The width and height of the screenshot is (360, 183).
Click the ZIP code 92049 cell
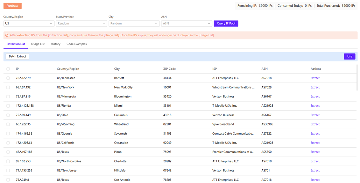tap(167, 143)
